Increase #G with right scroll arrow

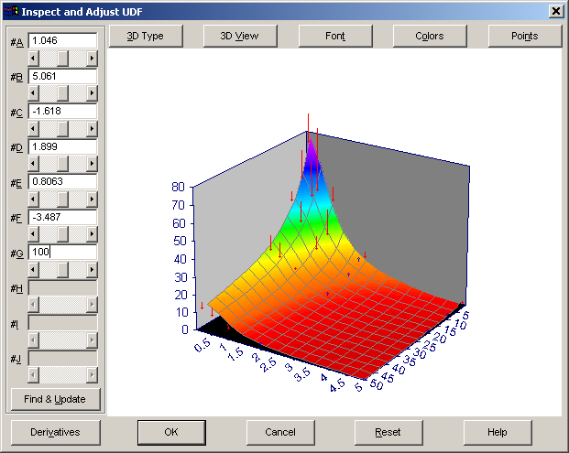pyautogui.click(x=92, y=270)
